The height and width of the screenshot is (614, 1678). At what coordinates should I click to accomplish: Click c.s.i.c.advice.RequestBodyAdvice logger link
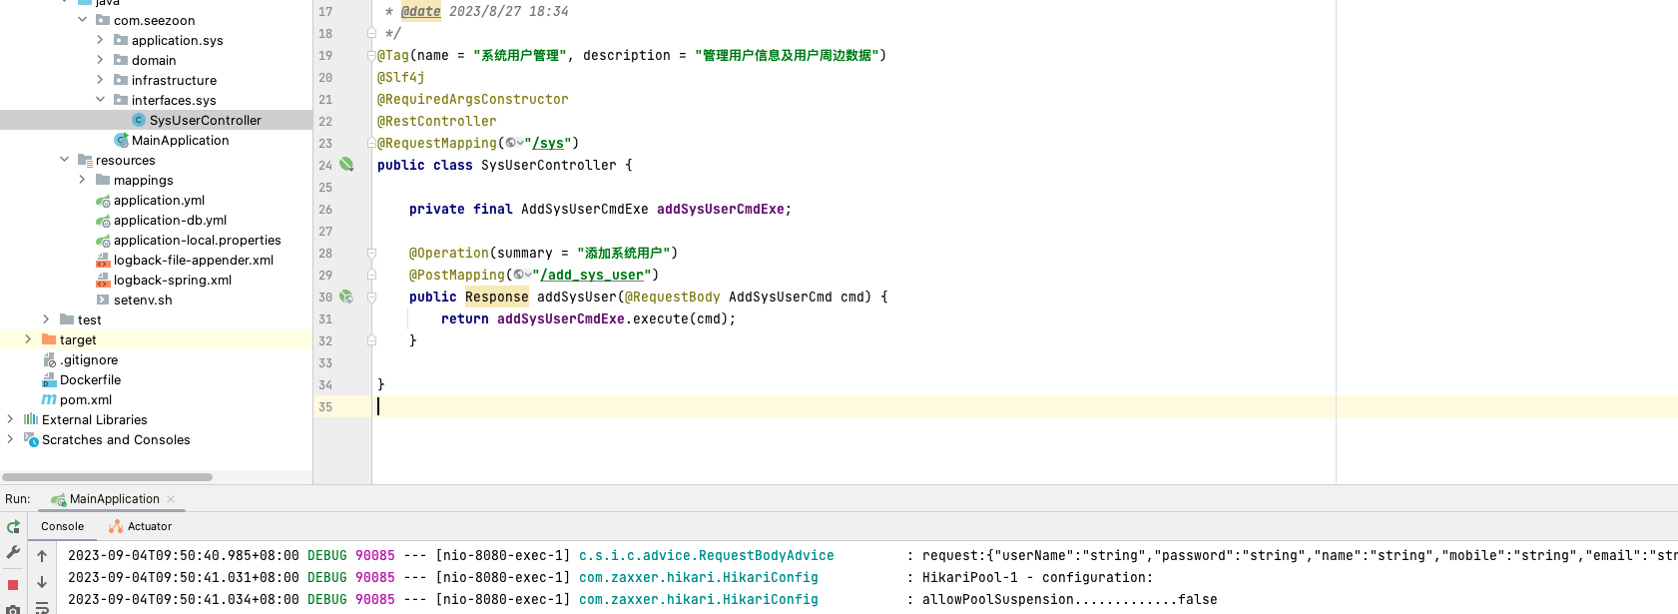[x=706, y=556]
